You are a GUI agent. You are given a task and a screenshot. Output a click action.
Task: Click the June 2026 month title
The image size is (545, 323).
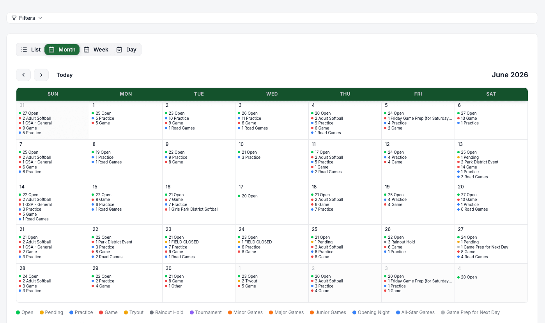click(510, 75)
